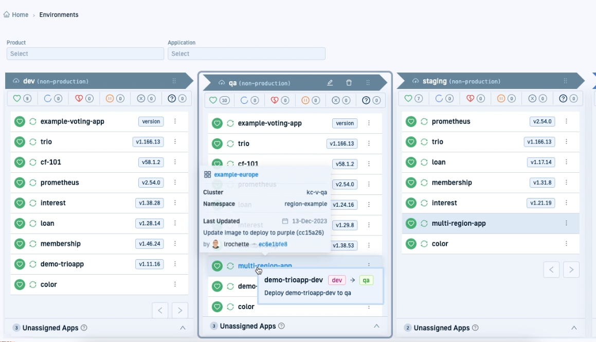
Task: Open the ec6e1bfe8 commit link
Action: (x=273, y=244)
